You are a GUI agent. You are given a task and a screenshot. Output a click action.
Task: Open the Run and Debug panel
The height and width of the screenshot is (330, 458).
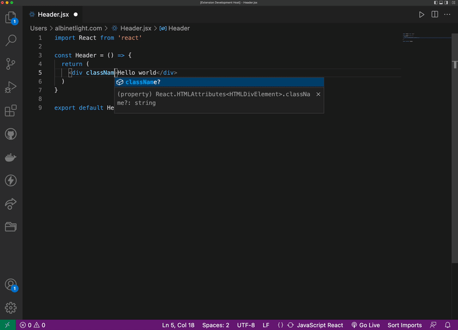pyautogui.click(x=11, y=88)
